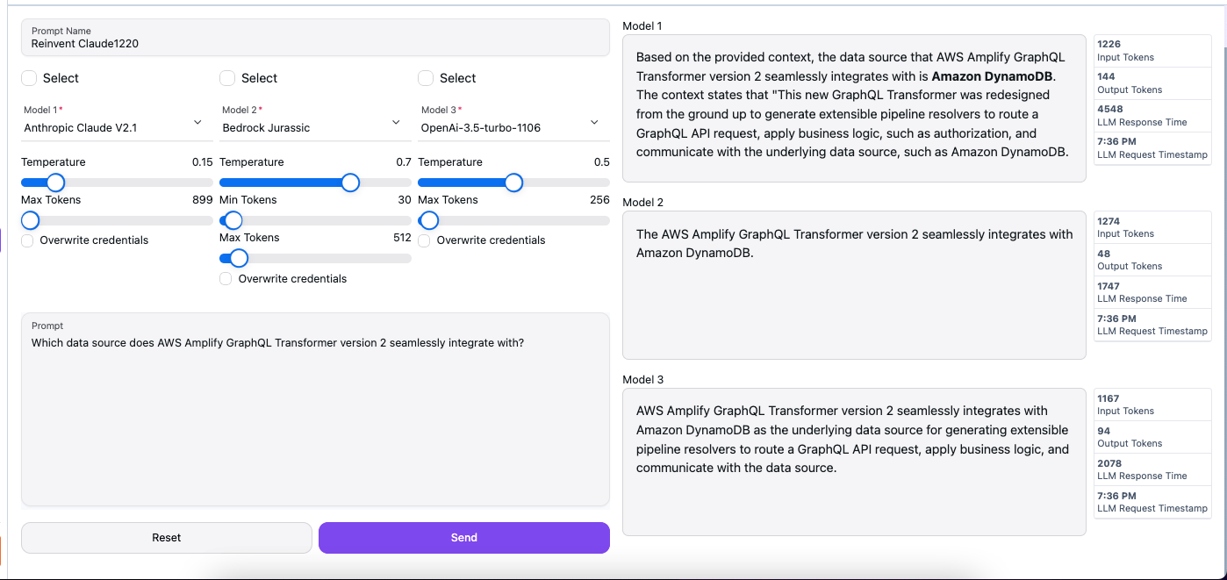This screenshot has width=1227, height=580.
Task: Enable Overwrite credentials under Bedrock Jurassic Max Tokens
Action: click(226, 279)
